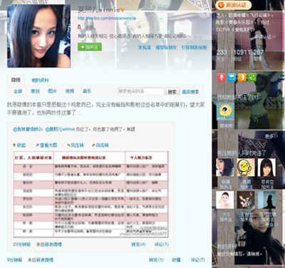Open the 10911 粉丝 followers count

tap(242, 55)
